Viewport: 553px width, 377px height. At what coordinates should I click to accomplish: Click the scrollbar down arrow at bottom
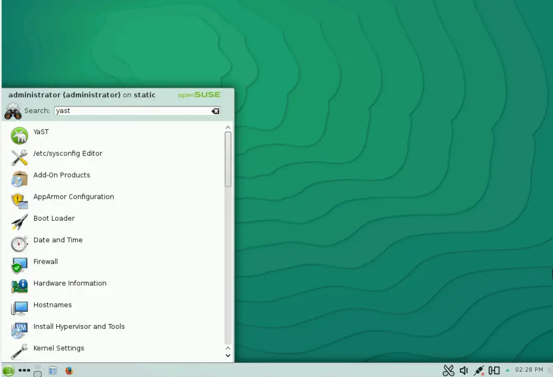point(228,355)
